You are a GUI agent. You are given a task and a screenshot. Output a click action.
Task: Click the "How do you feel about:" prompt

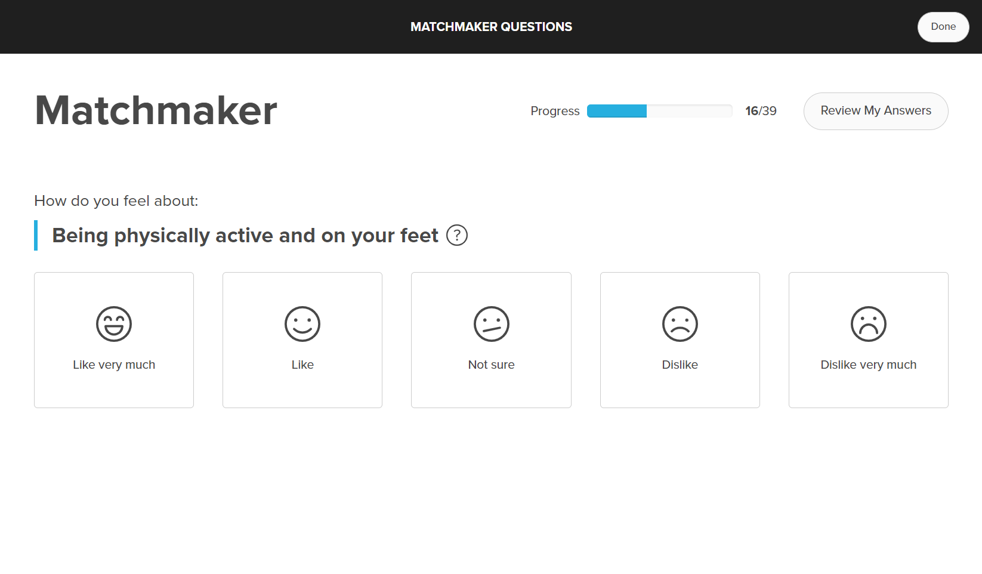coord(116,201)
